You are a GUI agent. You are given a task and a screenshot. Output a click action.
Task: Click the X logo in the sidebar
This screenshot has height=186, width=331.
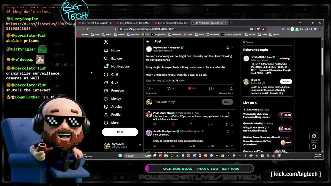tap(106, 42)
